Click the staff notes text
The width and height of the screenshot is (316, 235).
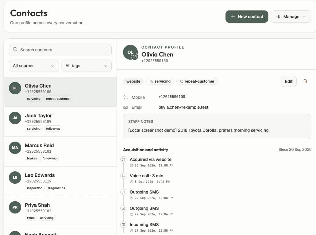coord(199,130)
